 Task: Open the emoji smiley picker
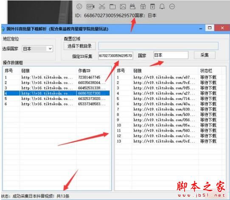pyautogui.click(x=79, y=6)
